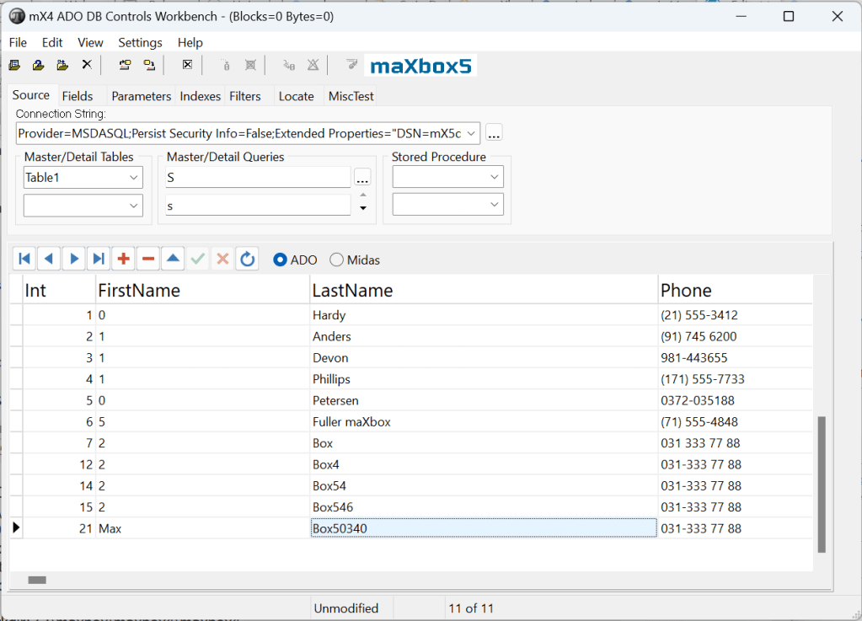Viewport: 862px width, 621px height.
Task: Switch to the Filters tab
Action: click(x=245, y=96)
